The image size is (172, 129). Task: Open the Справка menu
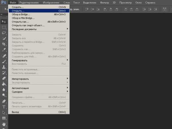pyautogui.click(x=150, y=3)
